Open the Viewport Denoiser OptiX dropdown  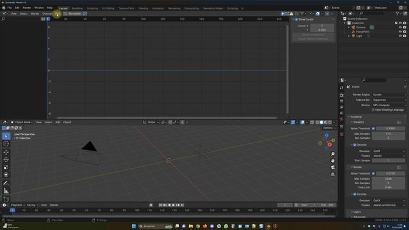[389, 151]
